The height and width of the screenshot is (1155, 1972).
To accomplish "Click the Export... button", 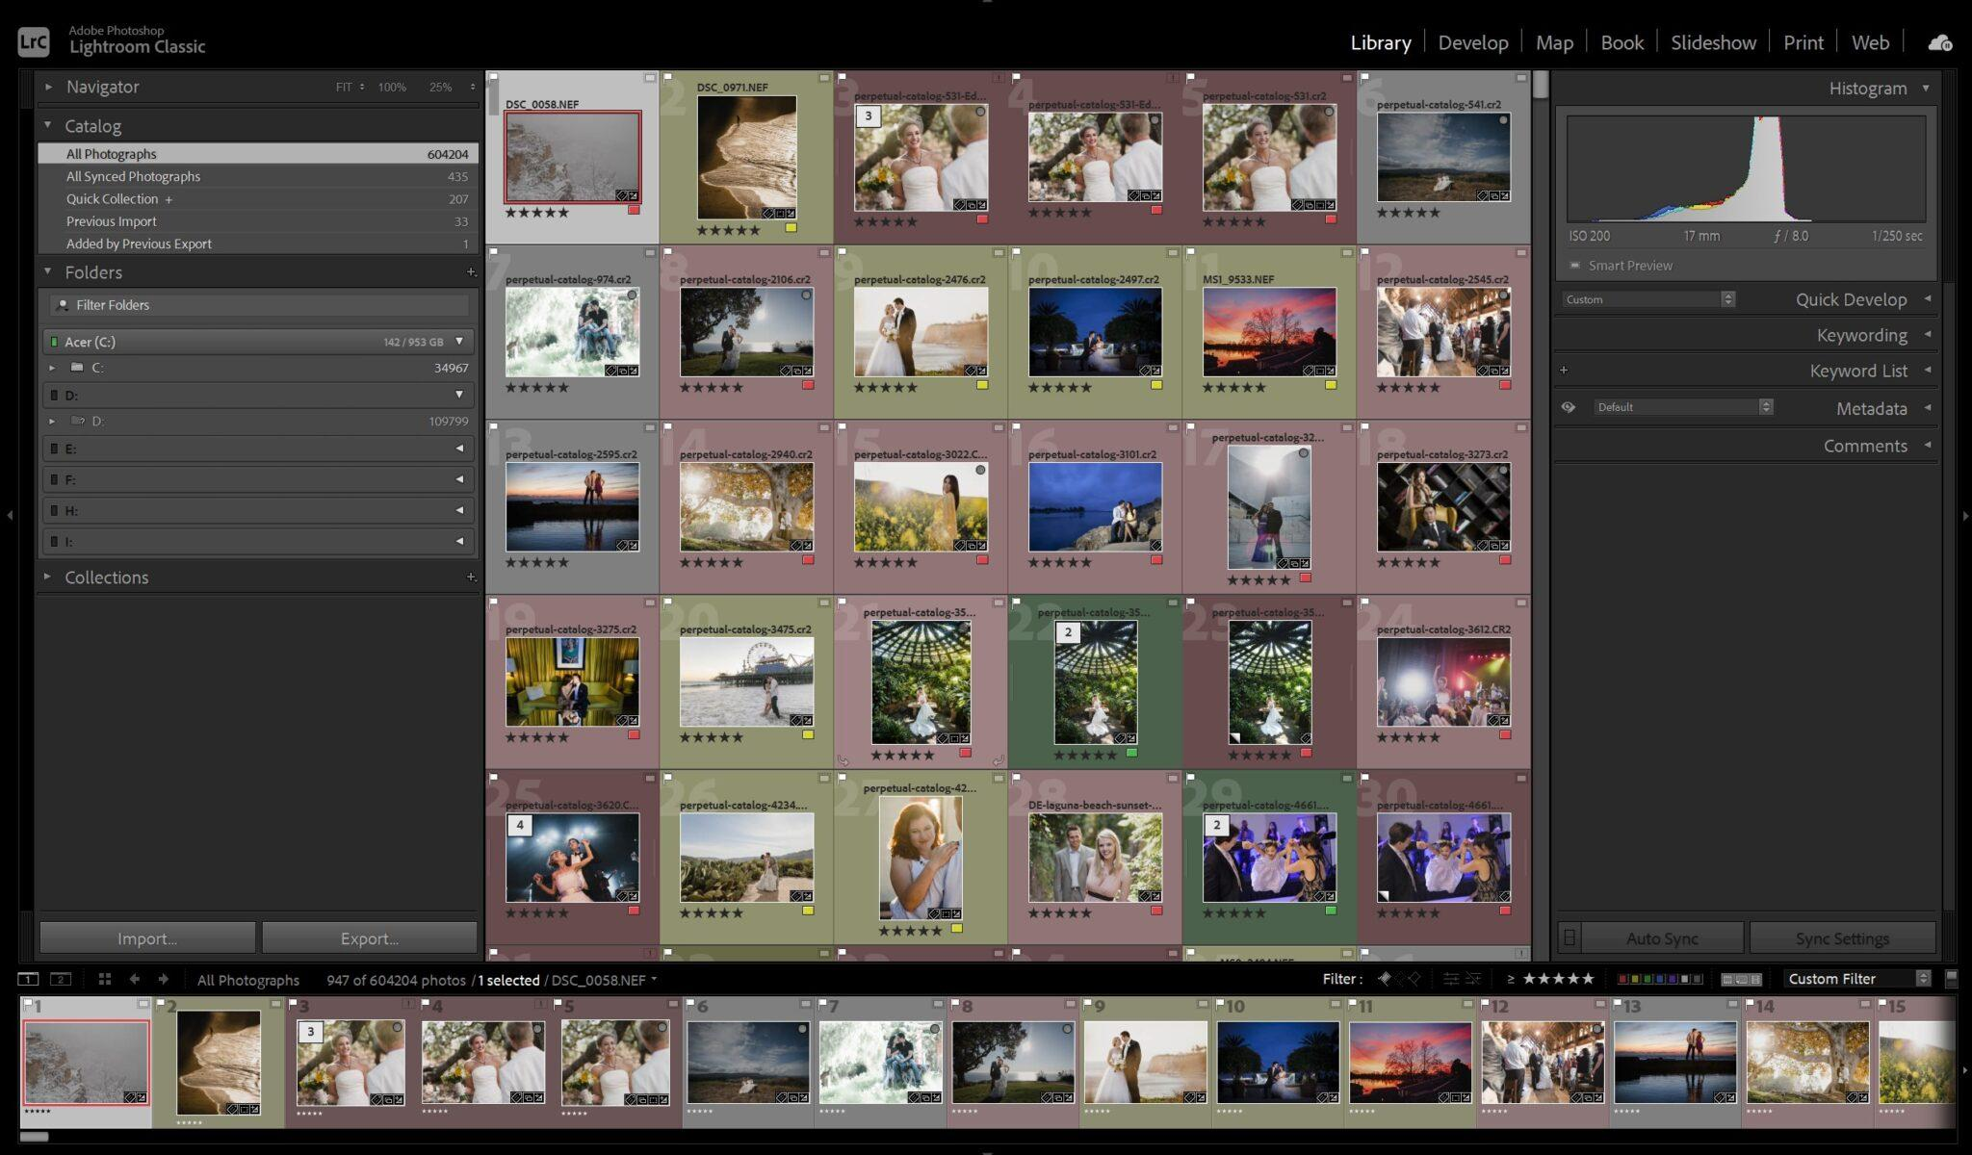I will (370, 938).
